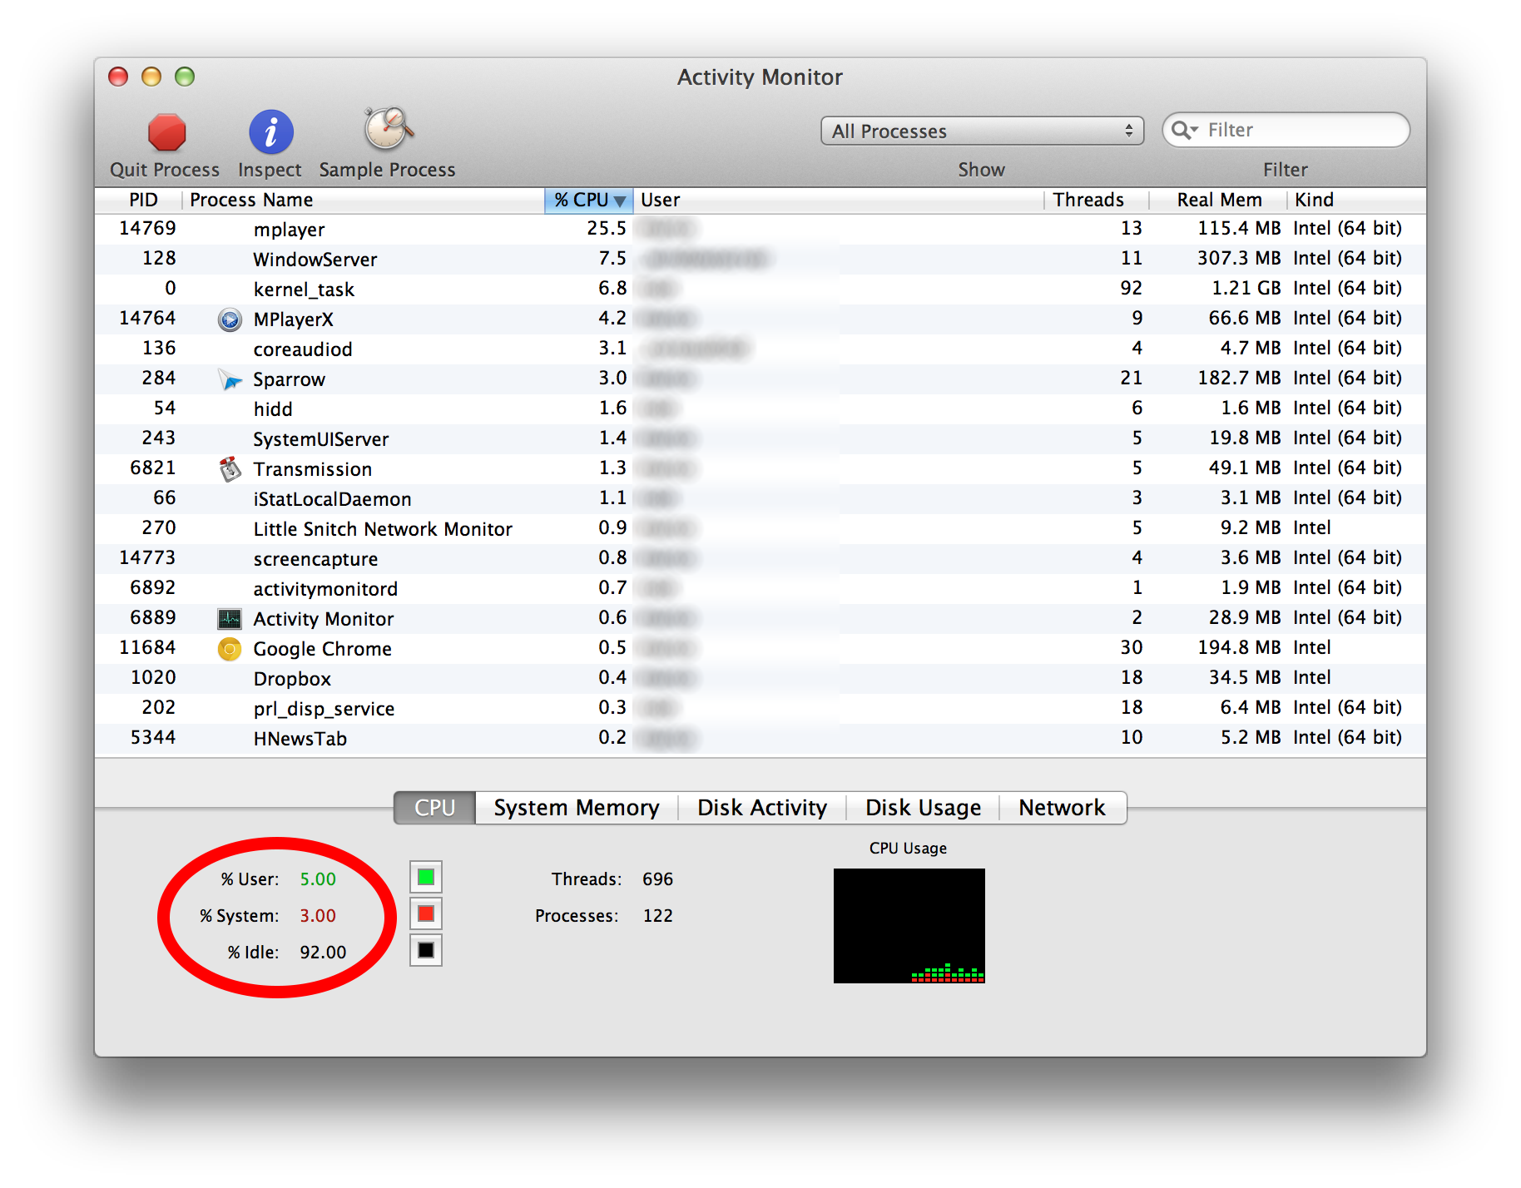Click the magnifying glass in Filter field

1182,130
